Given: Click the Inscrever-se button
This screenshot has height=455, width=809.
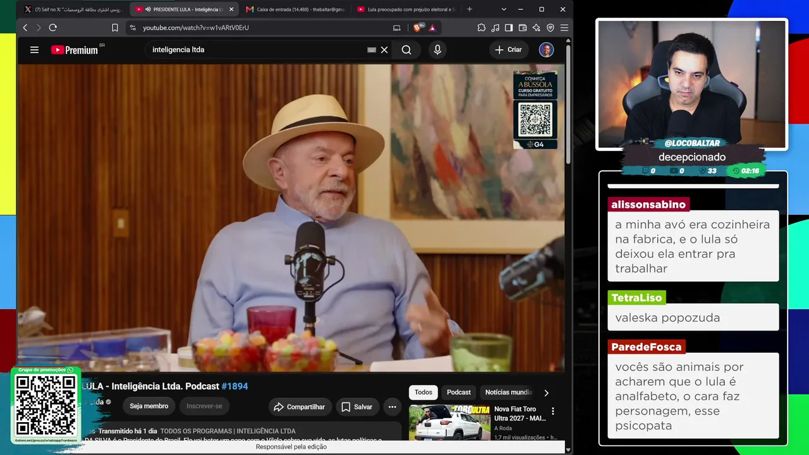Looking at the screenshot, I should 204,406.
